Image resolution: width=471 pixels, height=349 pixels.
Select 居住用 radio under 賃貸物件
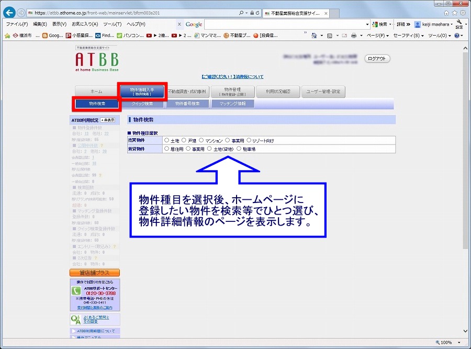click(x=167, y=149)
